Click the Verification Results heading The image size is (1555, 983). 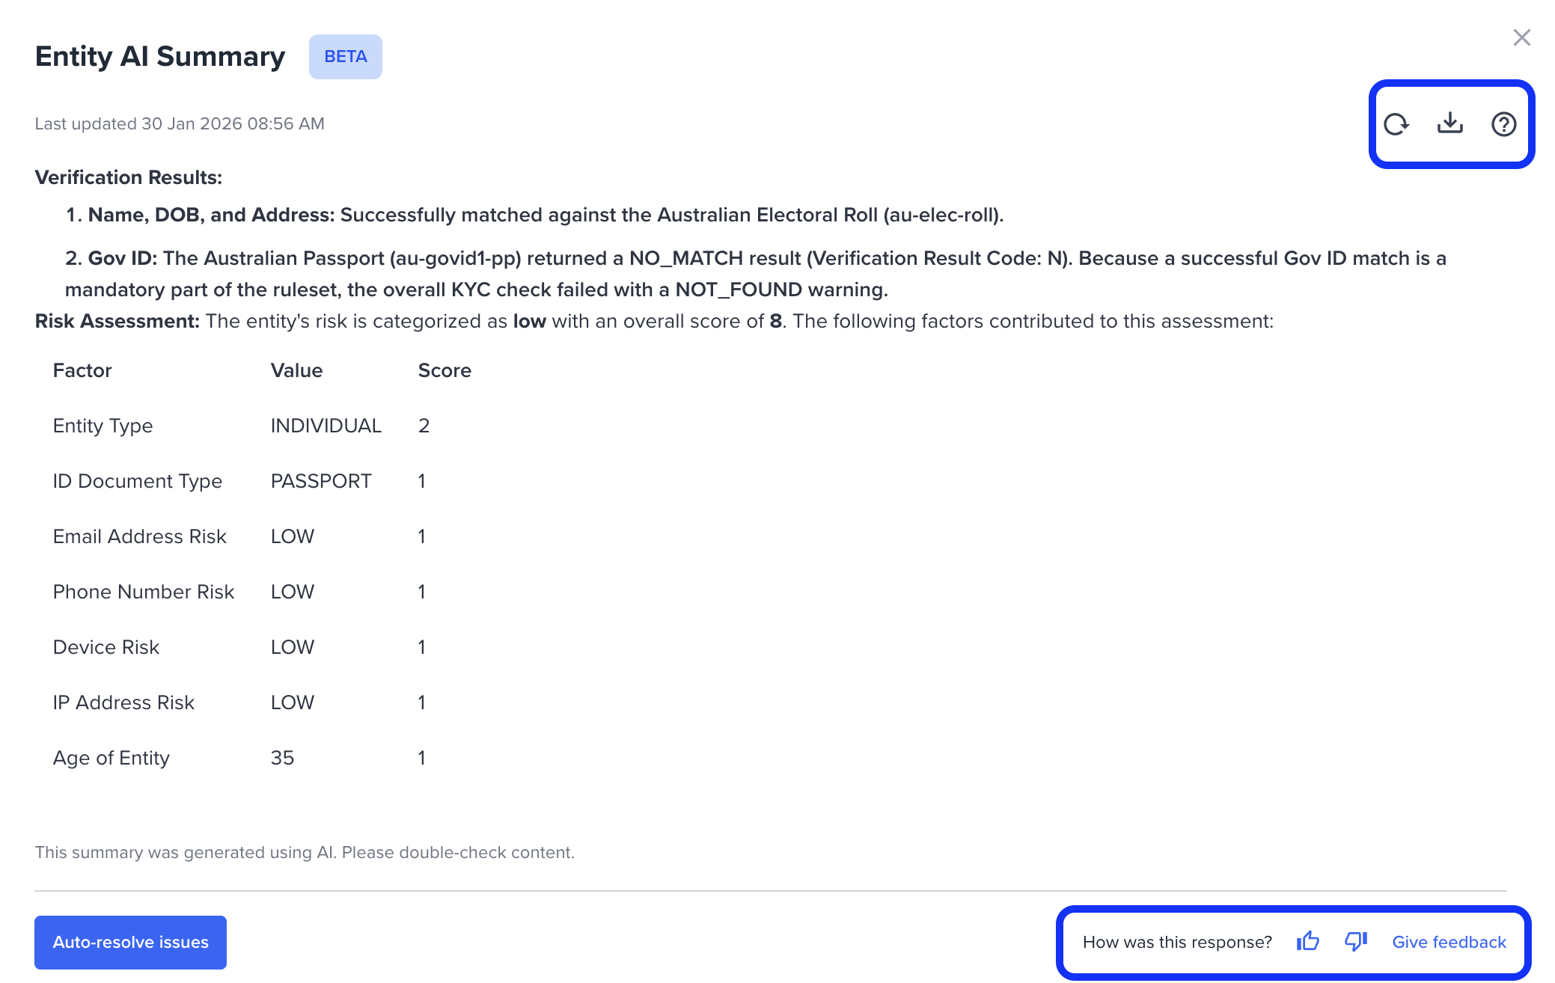point(127,177)
